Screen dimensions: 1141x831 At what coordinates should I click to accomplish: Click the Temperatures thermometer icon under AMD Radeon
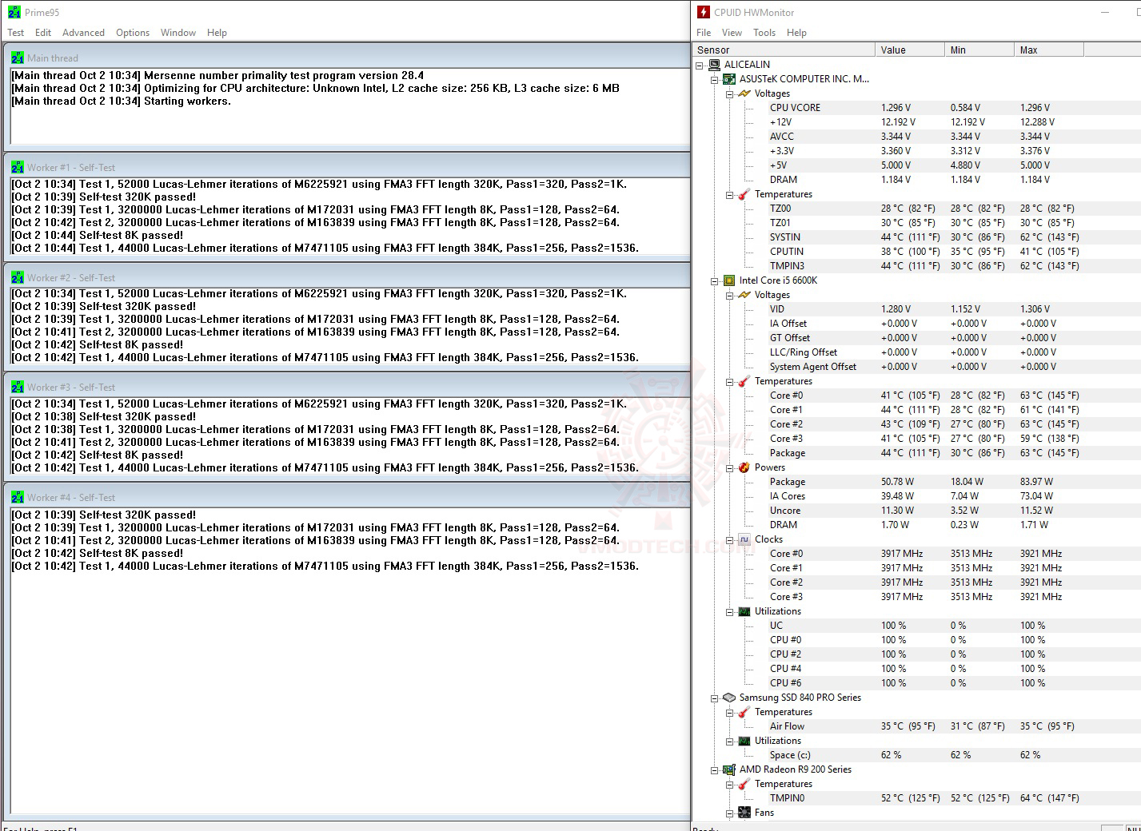pos(744,784)
